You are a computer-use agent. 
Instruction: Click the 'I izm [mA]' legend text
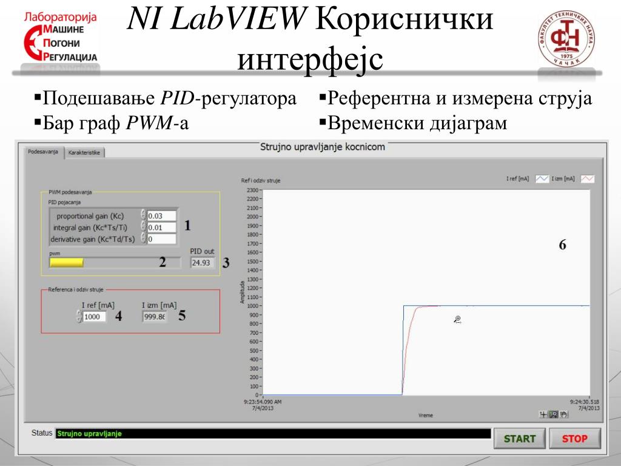[563, 179]
